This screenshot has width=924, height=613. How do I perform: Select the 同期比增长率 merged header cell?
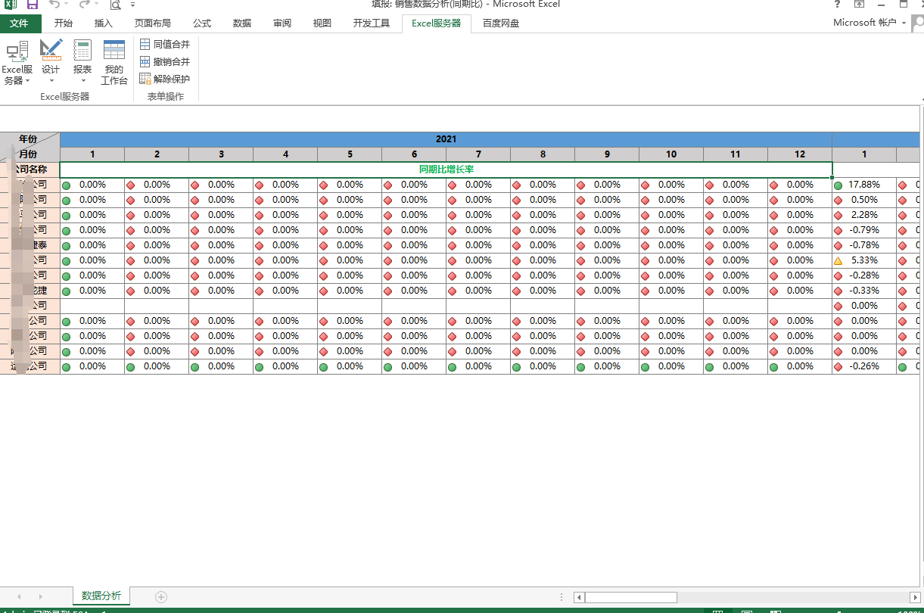[446, 170]
